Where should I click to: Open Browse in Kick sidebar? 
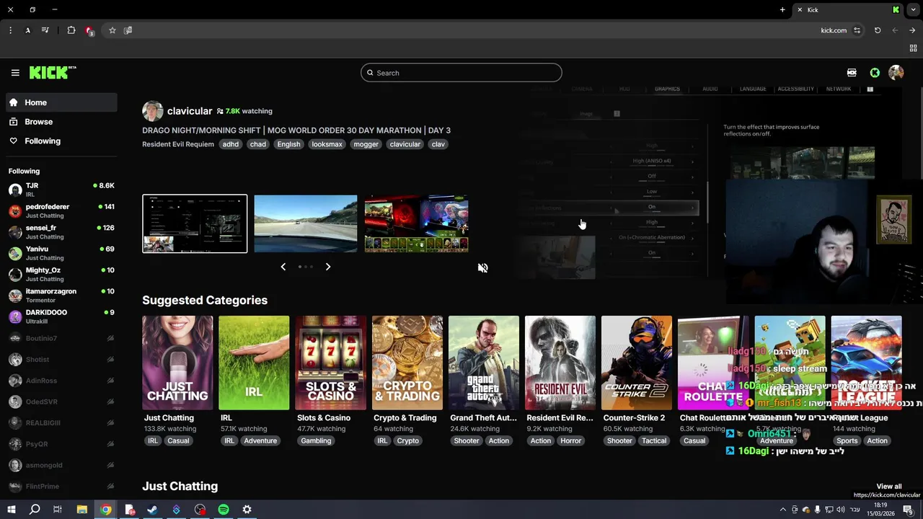coord(61,122)
